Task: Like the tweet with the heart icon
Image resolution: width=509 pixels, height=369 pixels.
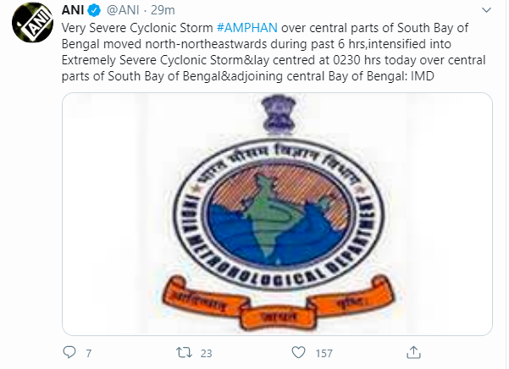Action: [298, 352]
